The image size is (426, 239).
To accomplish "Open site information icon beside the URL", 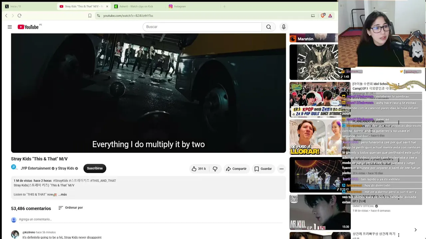I will (98, 16).
